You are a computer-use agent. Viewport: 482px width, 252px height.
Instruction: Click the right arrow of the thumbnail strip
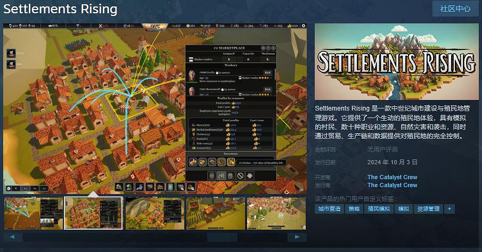297,237
